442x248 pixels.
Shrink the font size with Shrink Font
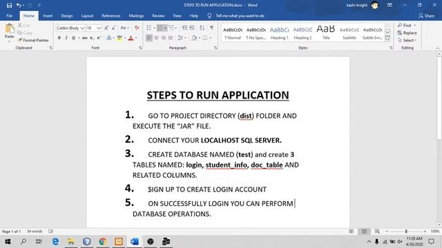(x=113, y=28)
